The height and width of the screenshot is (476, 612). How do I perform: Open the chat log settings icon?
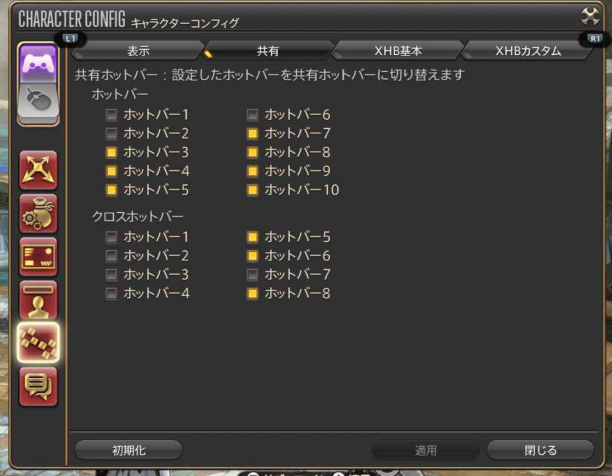[38, 386]
